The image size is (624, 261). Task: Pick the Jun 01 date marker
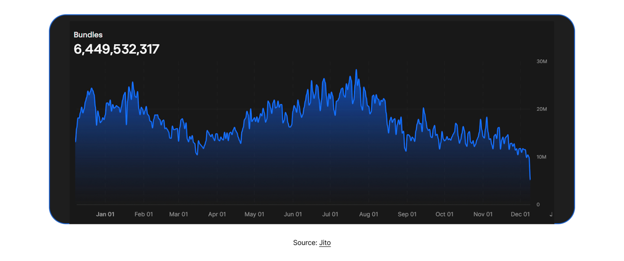point(293,214)
